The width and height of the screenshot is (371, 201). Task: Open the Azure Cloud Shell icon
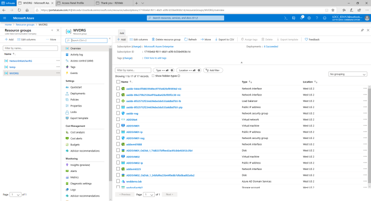(x=285, y=18)
